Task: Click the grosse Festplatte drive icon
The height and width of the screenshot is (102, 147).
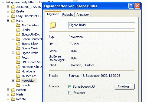Action: [x=8, y=2]
